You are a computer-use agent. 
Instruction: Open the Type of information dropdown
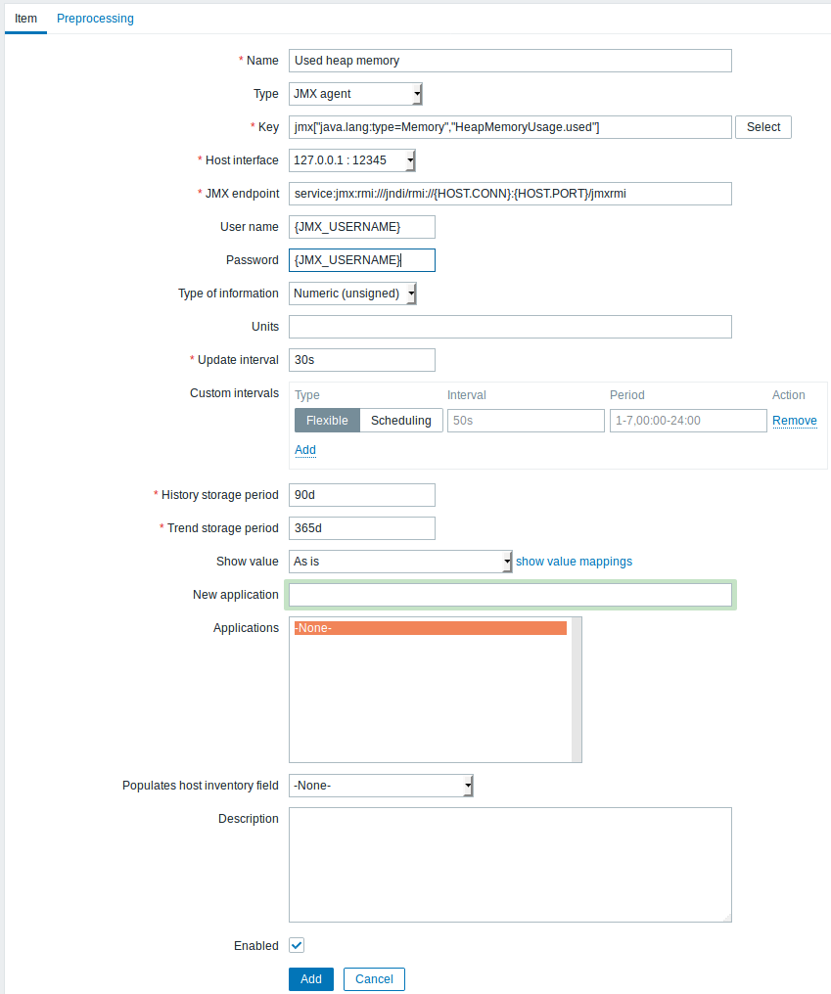(352, 294)
